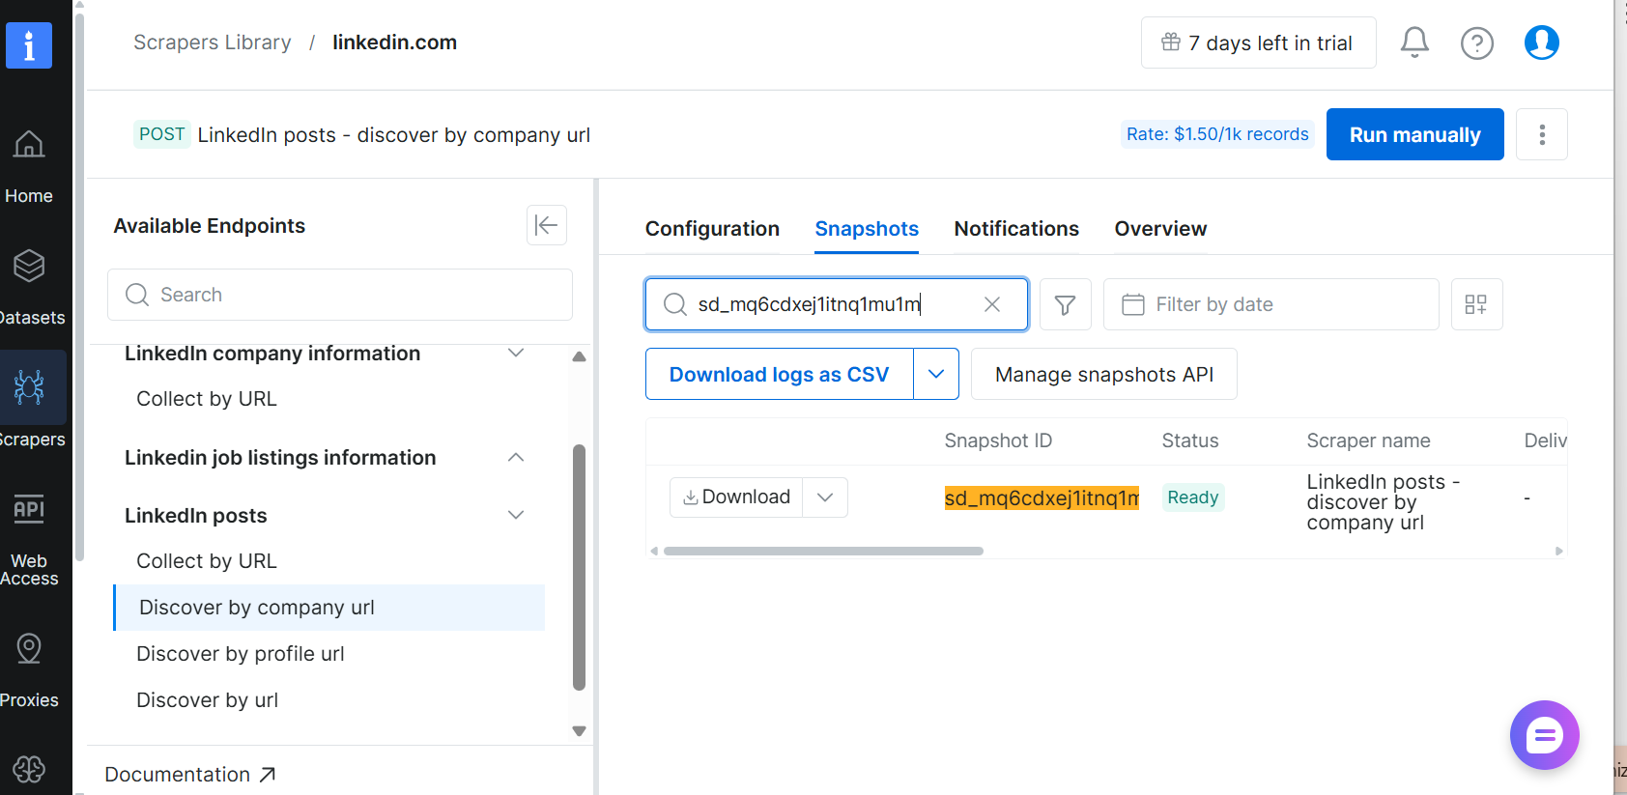Click the blue info logo icon

pyautogui.click(x=29, y=45)
